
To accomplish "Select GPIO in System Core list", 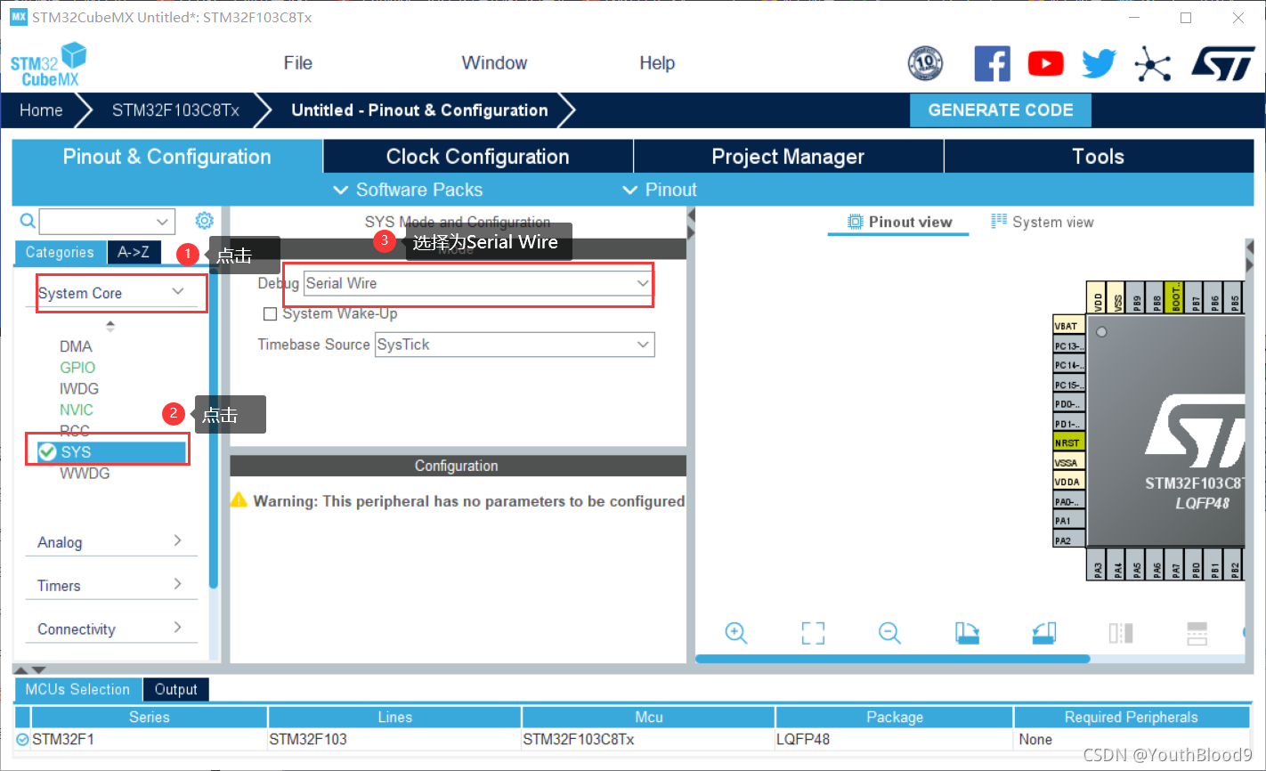I will point(77,368).
